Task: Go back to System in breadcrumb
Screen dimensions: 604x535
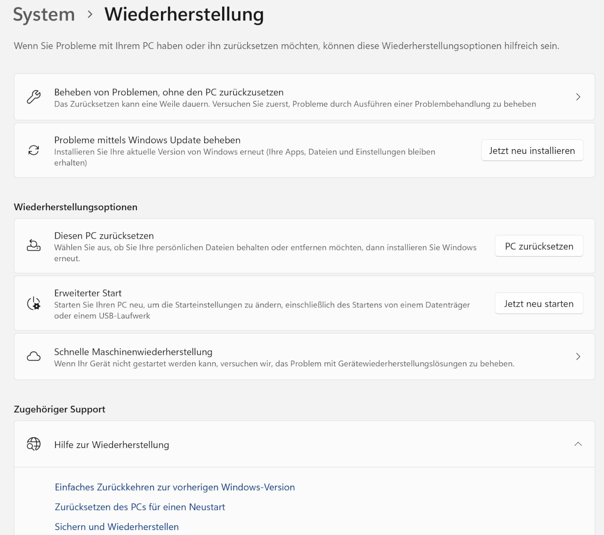Action: tap(44, 14)
